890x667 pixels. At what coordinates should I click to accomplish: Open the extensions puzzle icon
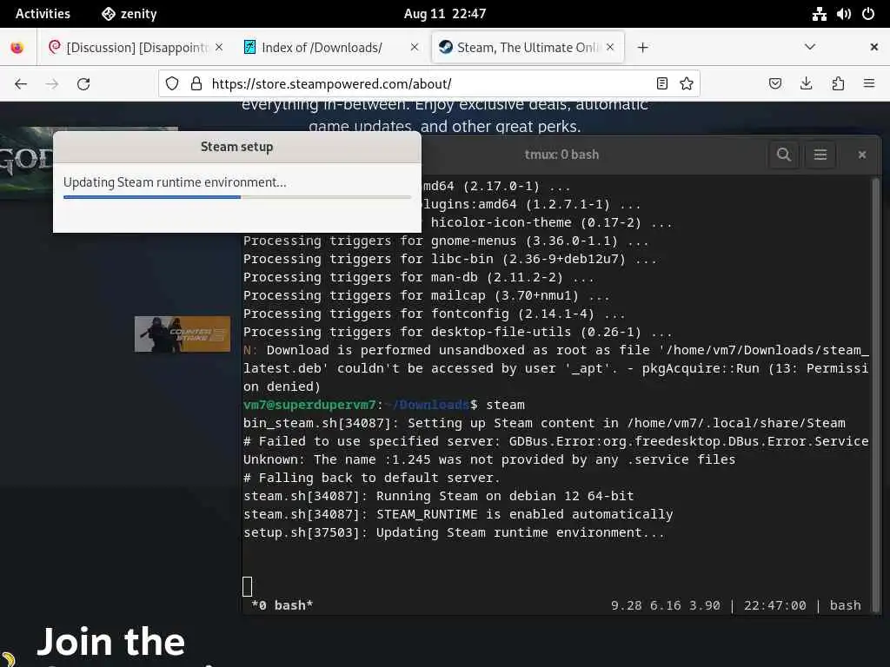[x=838, y=84]
